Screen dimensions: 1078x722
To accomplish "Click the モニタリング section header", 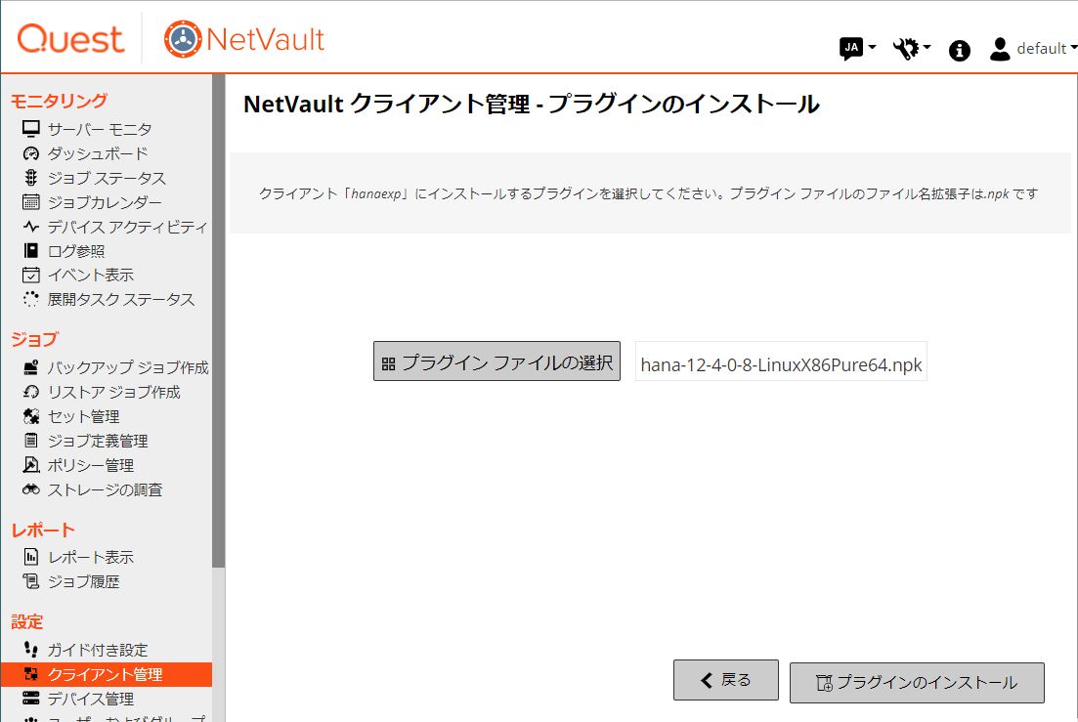I will (x=59, y=101).
